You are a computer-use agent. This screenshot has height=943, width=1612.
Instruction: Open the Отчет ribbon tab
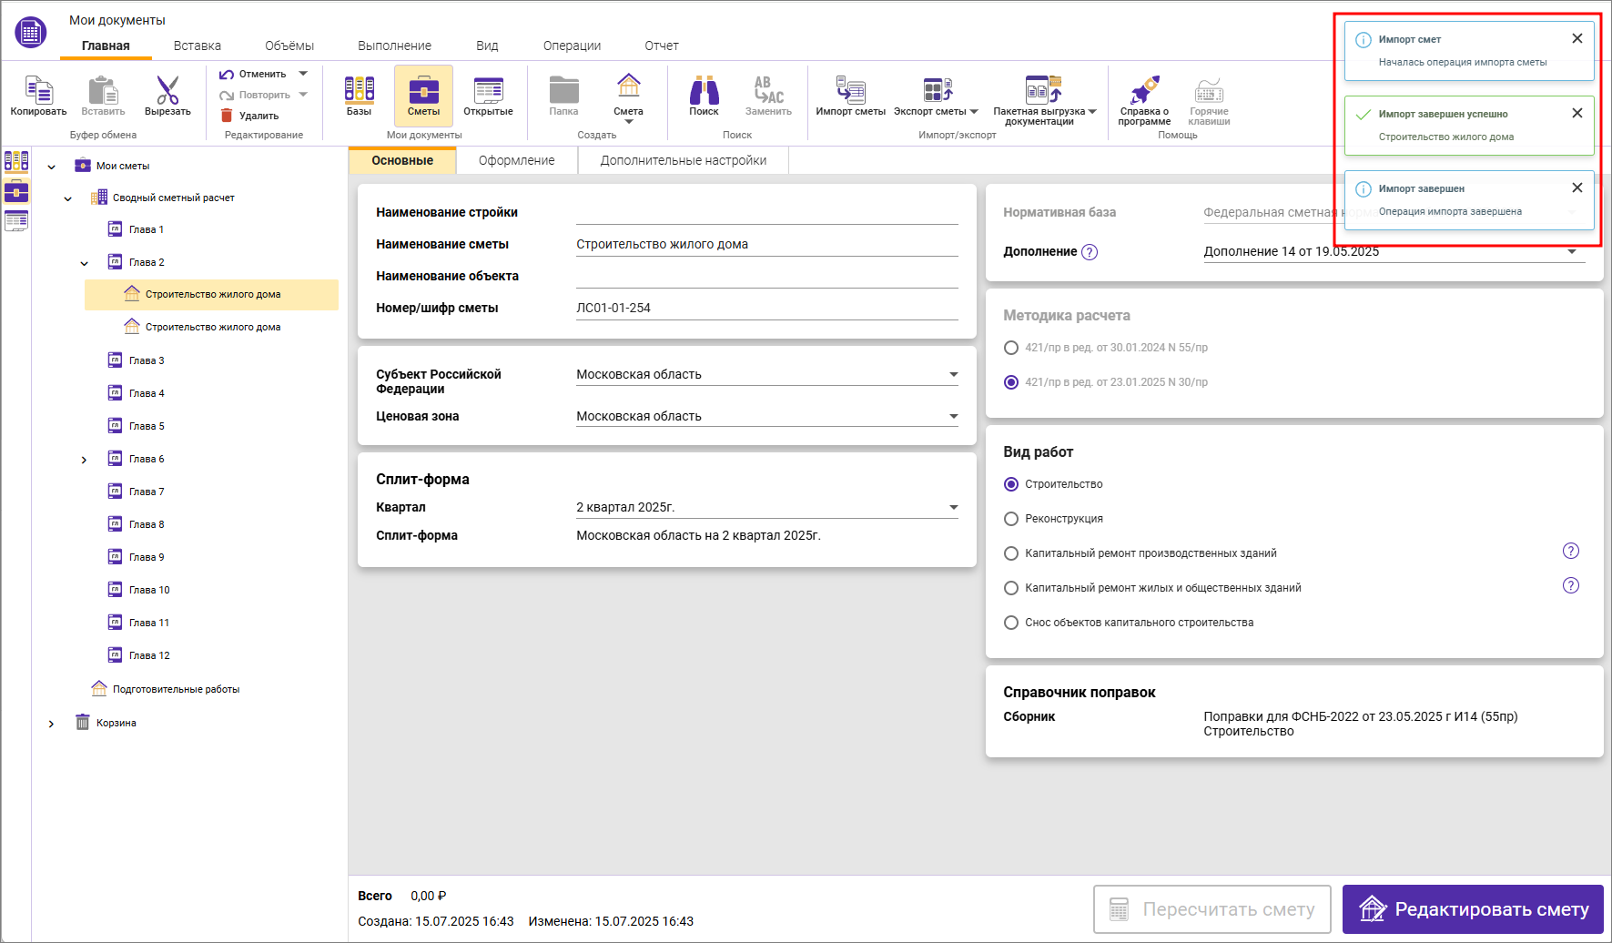662,46
